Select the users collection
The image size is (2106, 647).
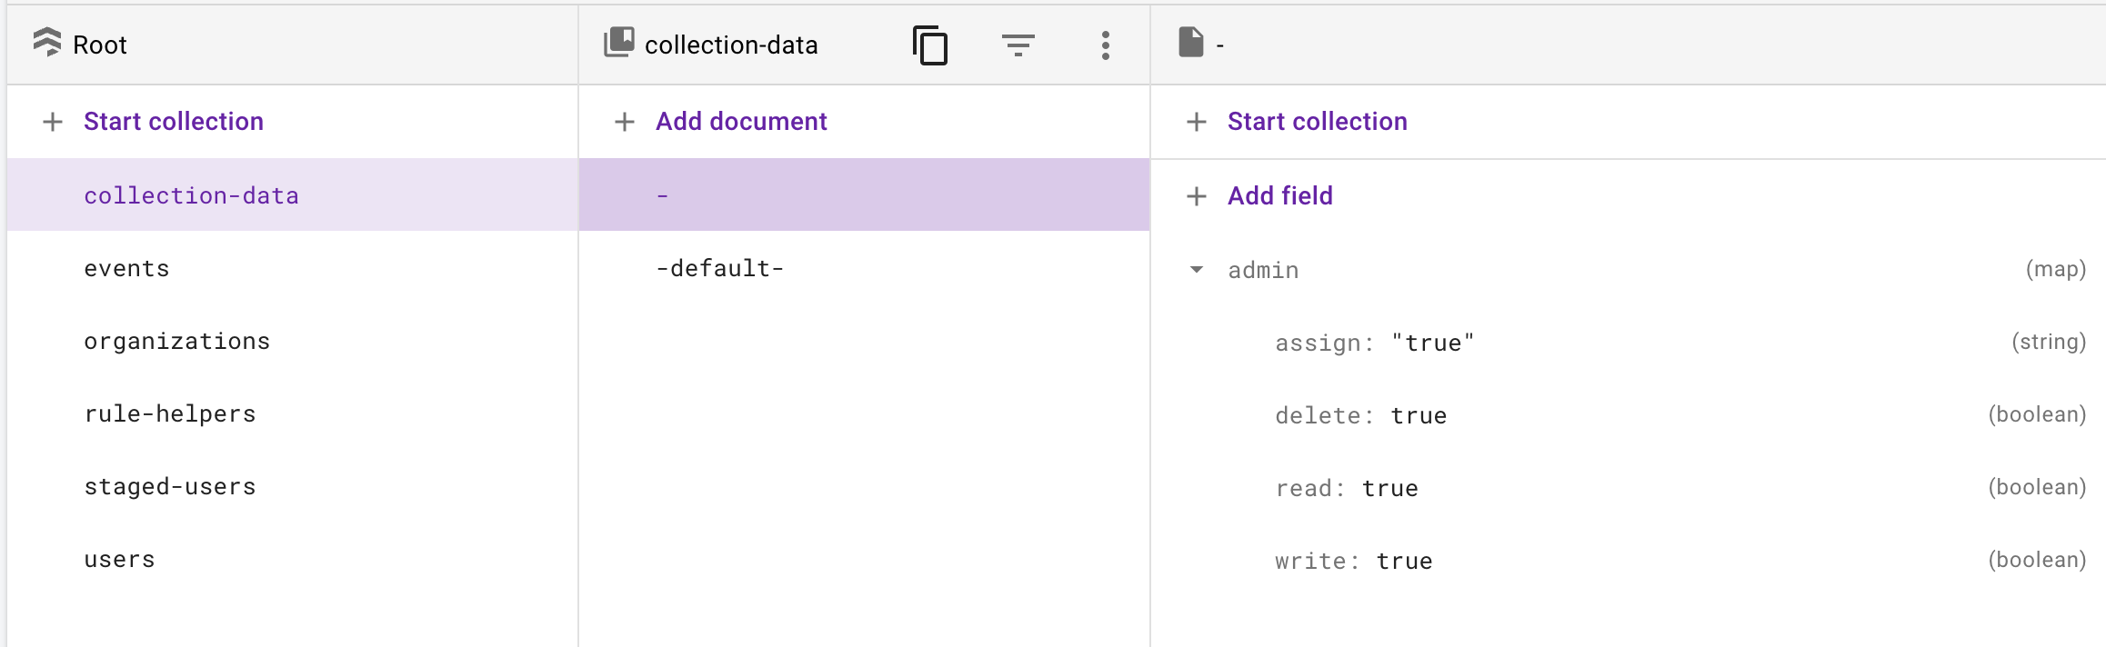point(119,560)
